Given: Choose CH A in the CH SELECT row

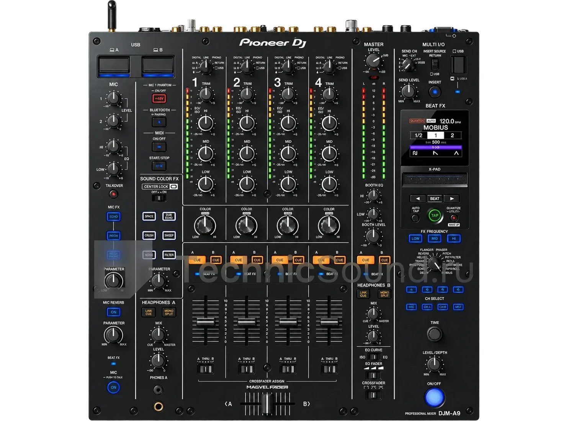Looking at the screenshot, I should point(427,307).
